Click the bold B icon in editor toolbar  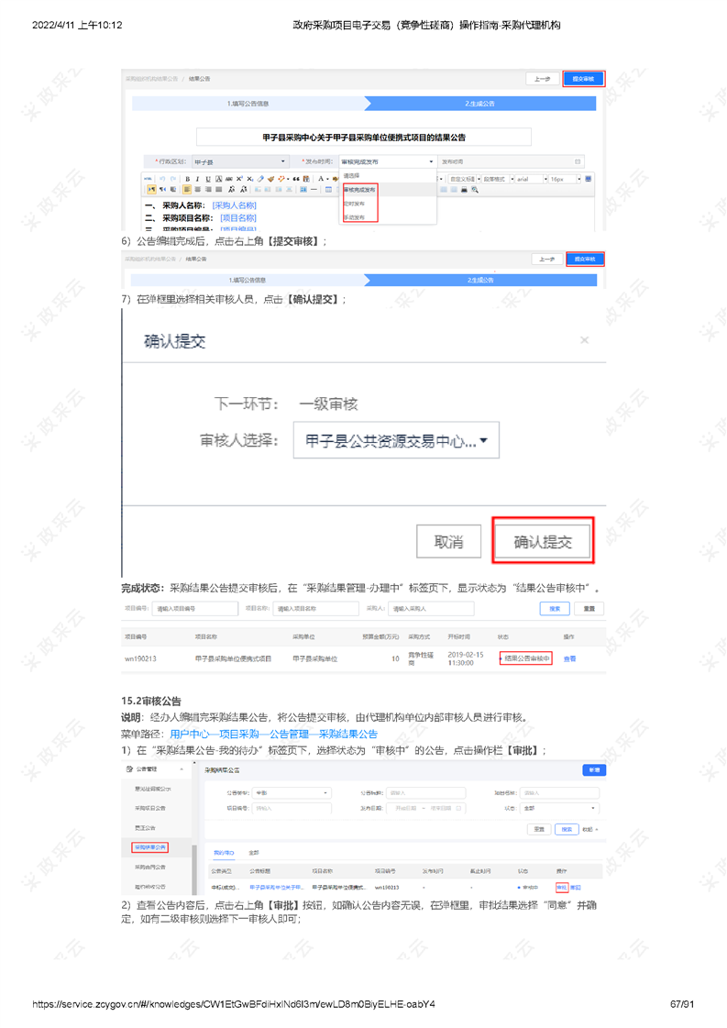[x=187, y=179]
